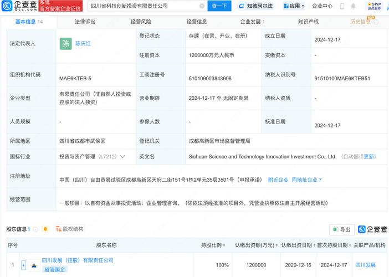This screenshot has width=389, height=277.
Task: Click the registration number 510109003843998
Action: click(210, 79)
